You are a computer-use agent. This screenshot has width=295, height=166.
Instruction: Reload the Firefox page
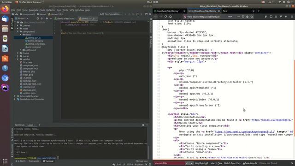(165, 17)
